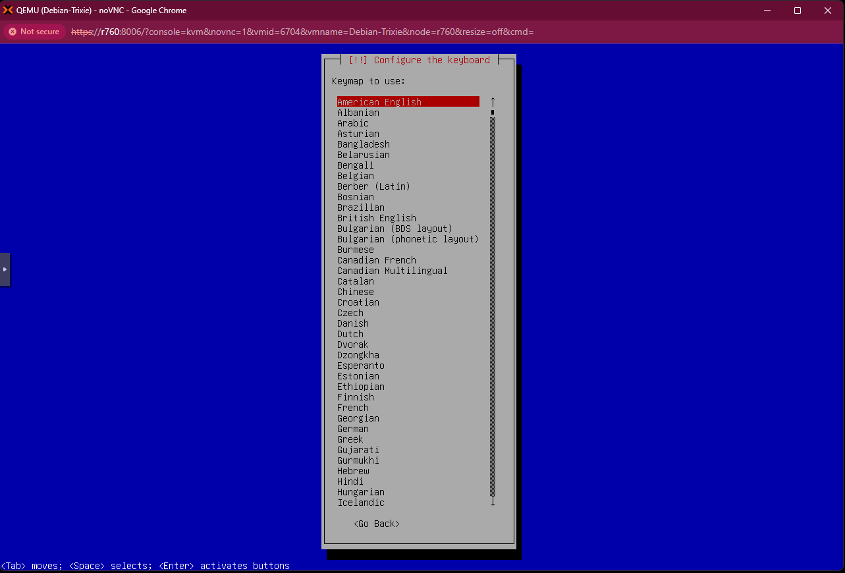Screen dimensions: 845x573
Task: Click the down scroll arrow below the list
Action: coord(492,502)
